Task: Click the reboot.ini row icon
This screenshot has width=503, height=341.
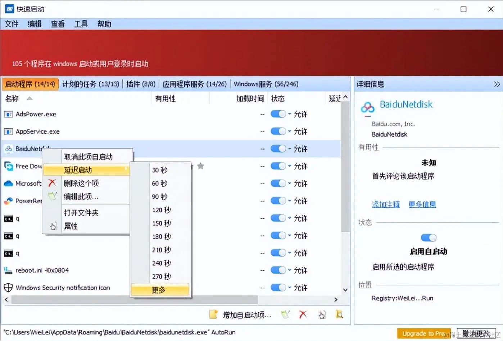Action: [8, 270]
